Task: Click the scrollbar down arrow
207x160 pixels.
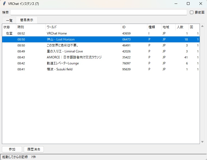Action: (202, 142)
